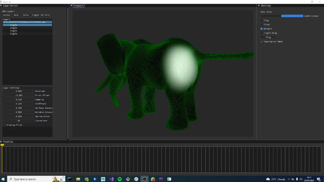Select the highlighted first Jiggle layer
The width and height of the screenshot is (324, 182).
(x=27, y=25)
